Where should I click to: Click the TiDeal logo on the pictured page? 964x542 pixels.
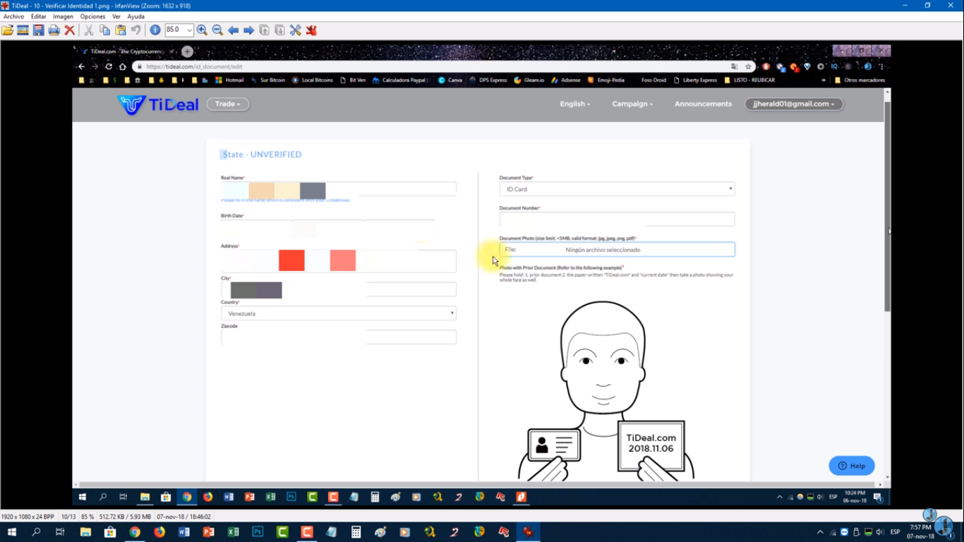click(x=157, y=104)
